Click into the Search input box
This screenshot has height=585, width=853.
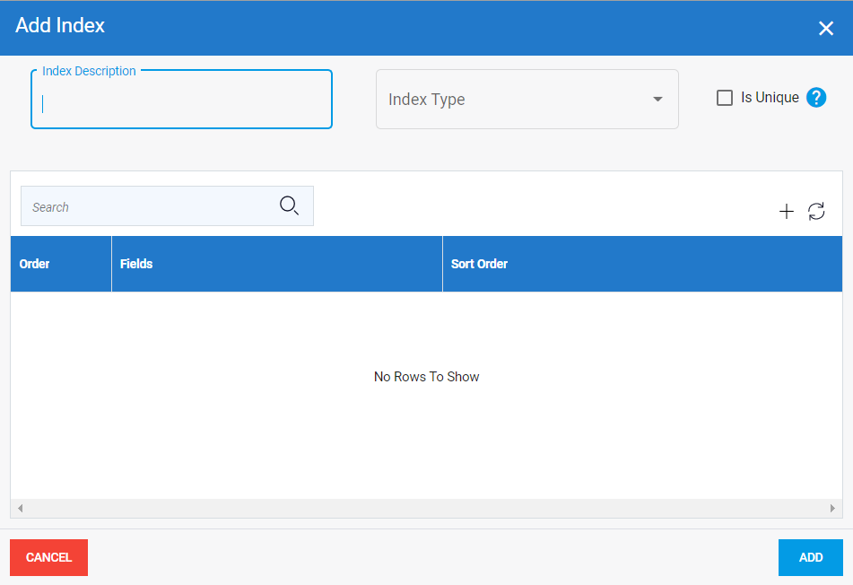148,207
